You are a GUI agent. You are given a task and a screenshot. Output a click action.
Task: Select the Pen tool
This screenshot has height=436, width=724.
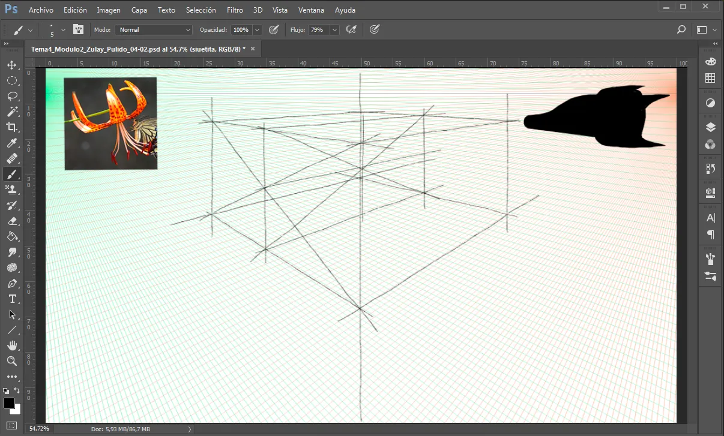[x=11, y=283]
